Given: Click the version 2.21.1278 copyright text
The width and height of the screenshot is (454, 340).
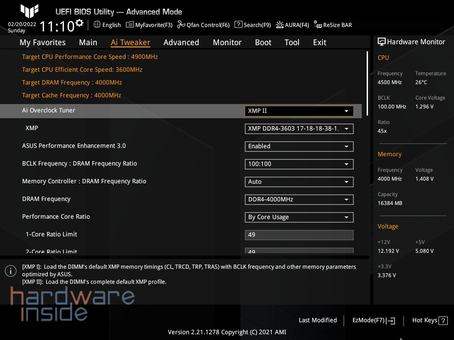Looking at the screenshot, I should click(227, 332).
